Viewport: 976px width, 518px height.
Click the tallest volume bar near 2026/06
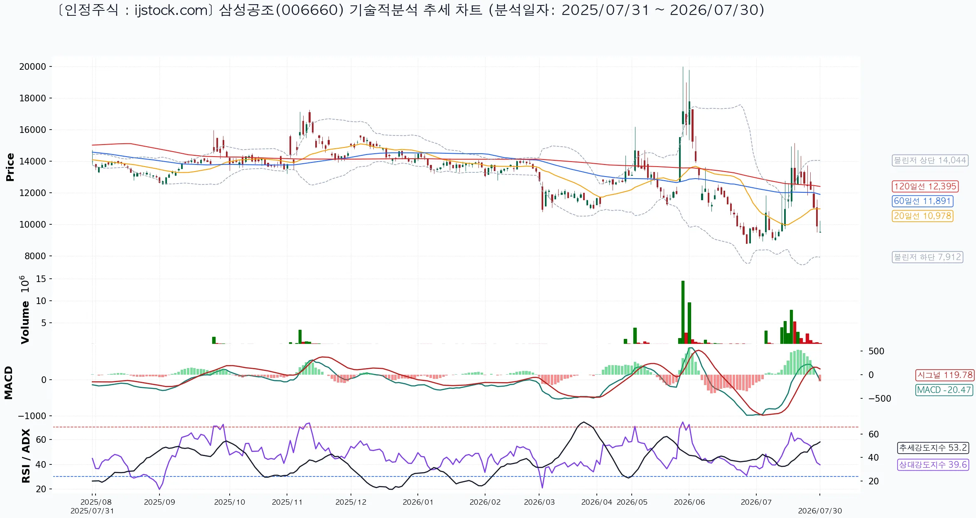(683, 312)
